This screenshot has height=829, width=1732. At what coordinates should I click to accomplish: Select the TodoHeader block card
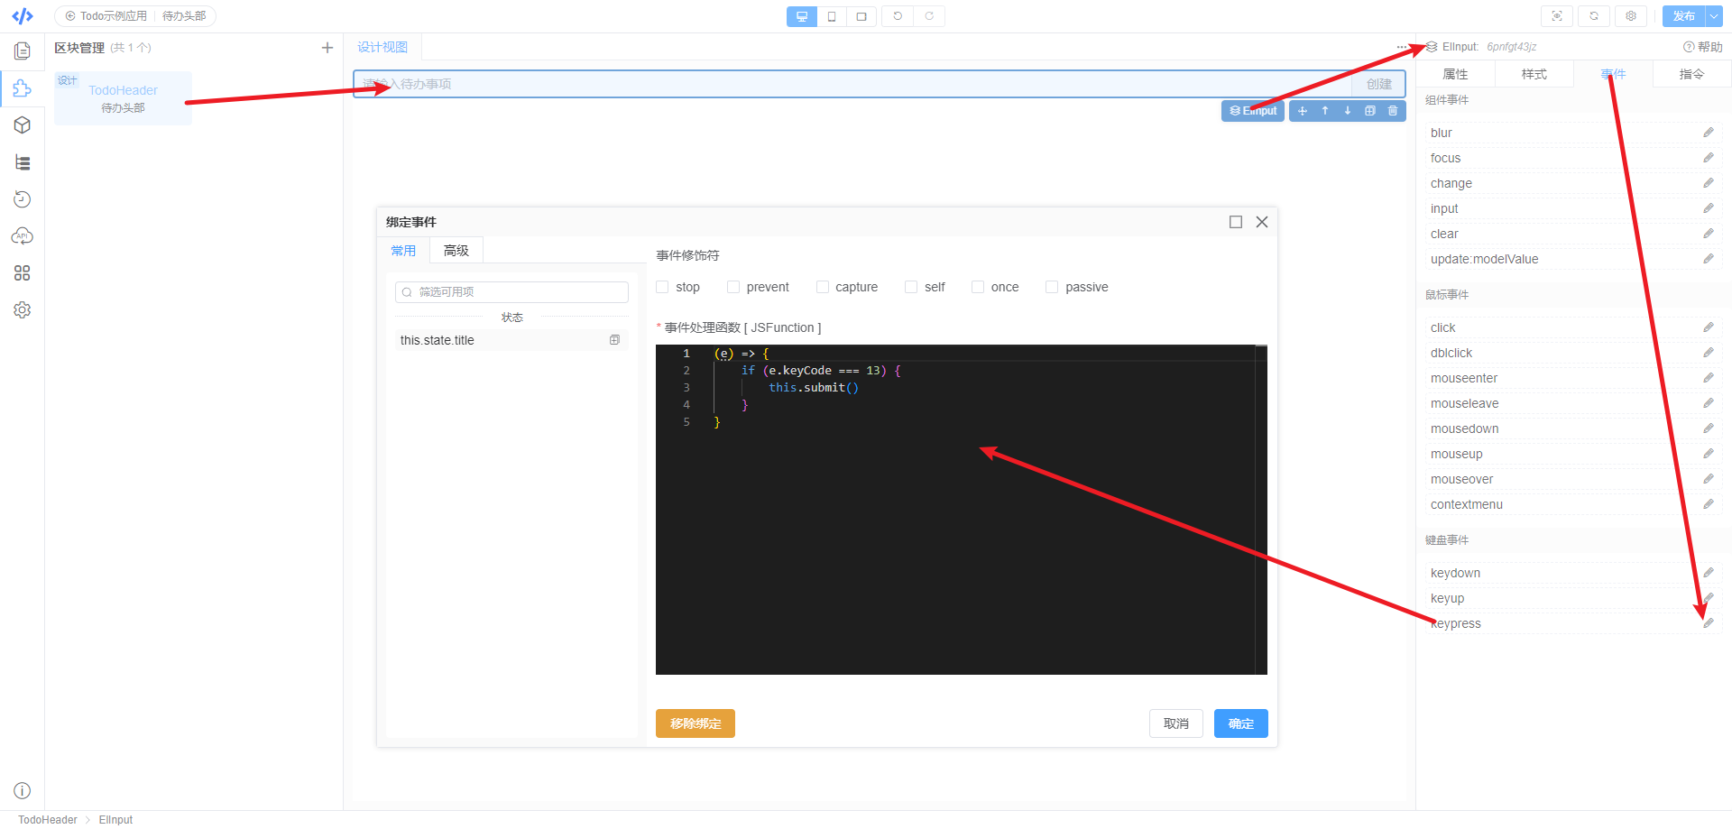coord(123,98)
